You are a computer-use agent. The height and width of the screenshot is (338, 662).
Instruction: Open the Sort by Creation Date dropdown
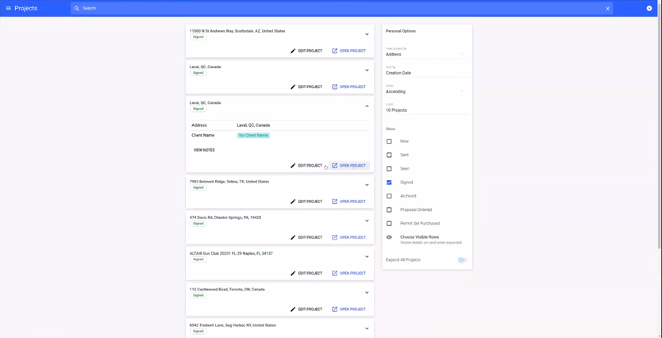(x=425, y=73)
